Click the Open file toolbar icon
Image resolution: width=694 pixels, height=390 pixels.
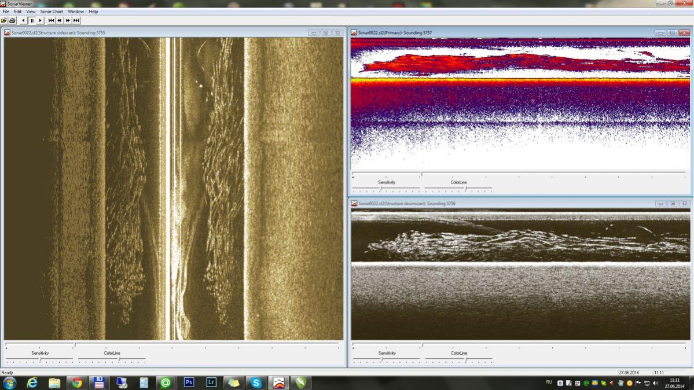(4, 20)
